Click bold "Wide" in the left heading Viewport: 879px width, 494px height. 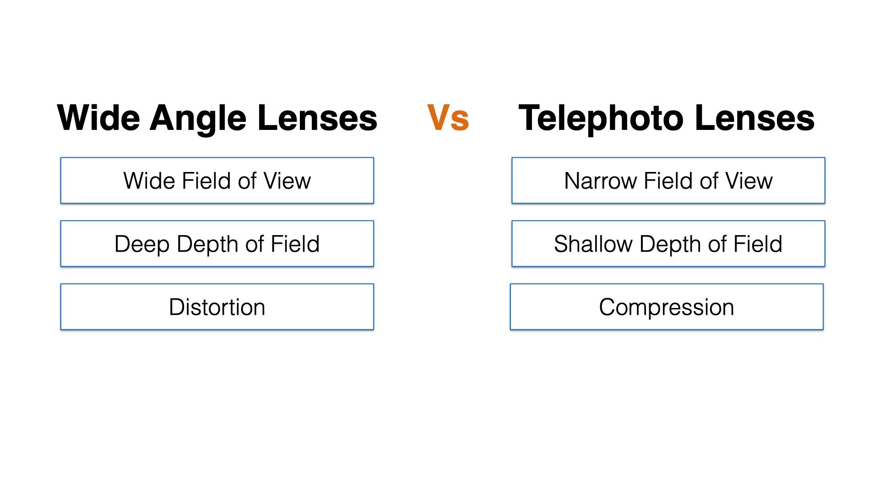pos(98,118)
